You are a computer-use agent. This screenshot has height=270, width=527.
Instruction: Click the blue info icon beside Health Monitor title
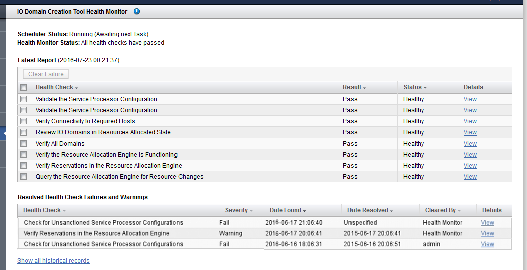click(x=137, y=12)
